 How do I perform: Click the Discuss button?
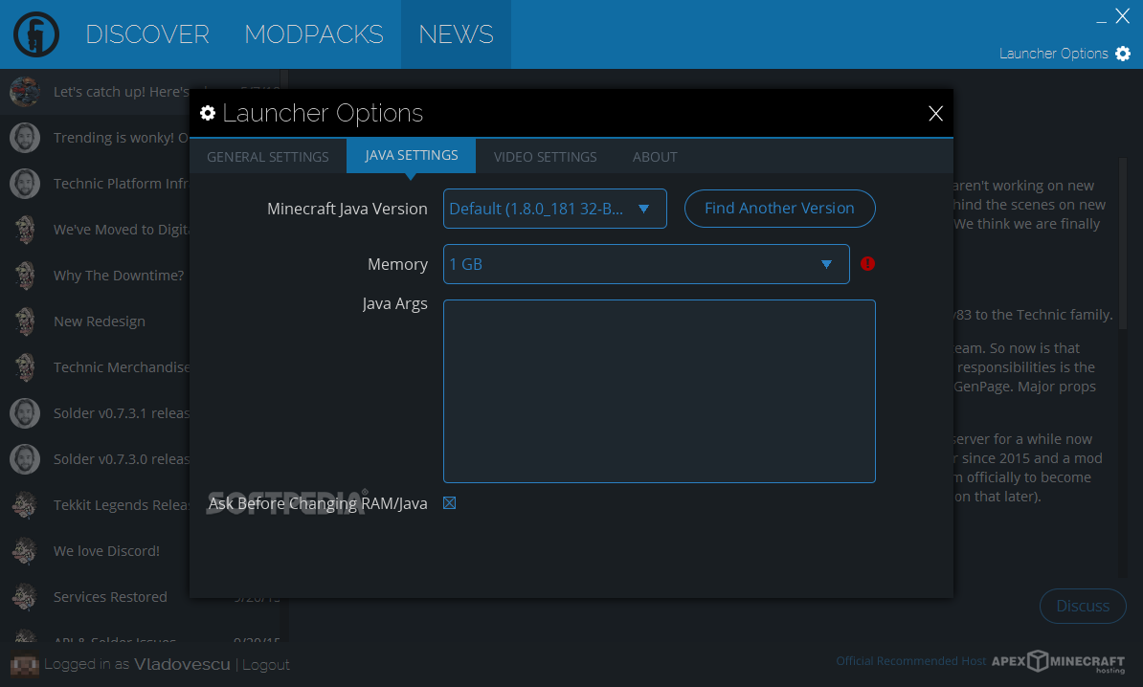coord(1083,606)
